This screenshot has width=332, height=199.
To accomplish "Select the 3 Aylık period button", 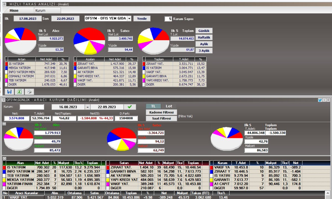I will [204, 51].
